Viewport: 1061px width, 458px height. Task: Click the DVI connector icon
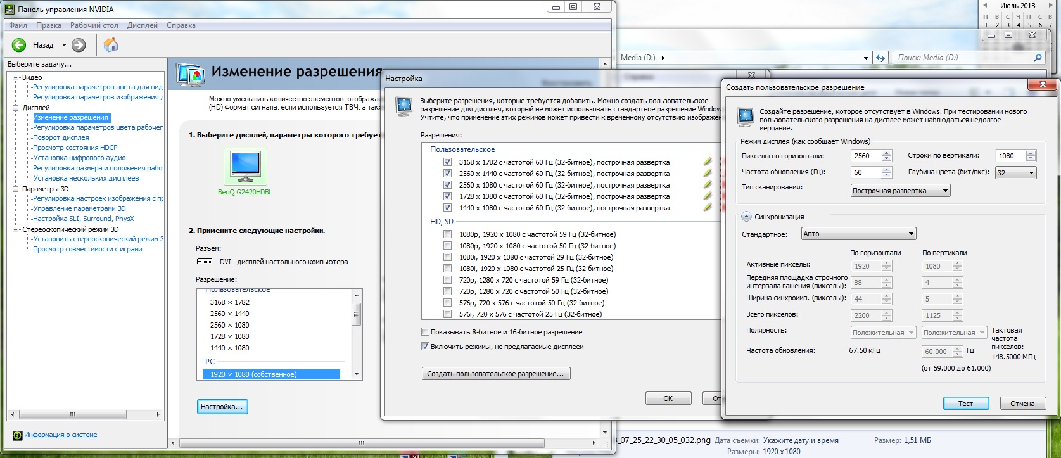[205, 262]
